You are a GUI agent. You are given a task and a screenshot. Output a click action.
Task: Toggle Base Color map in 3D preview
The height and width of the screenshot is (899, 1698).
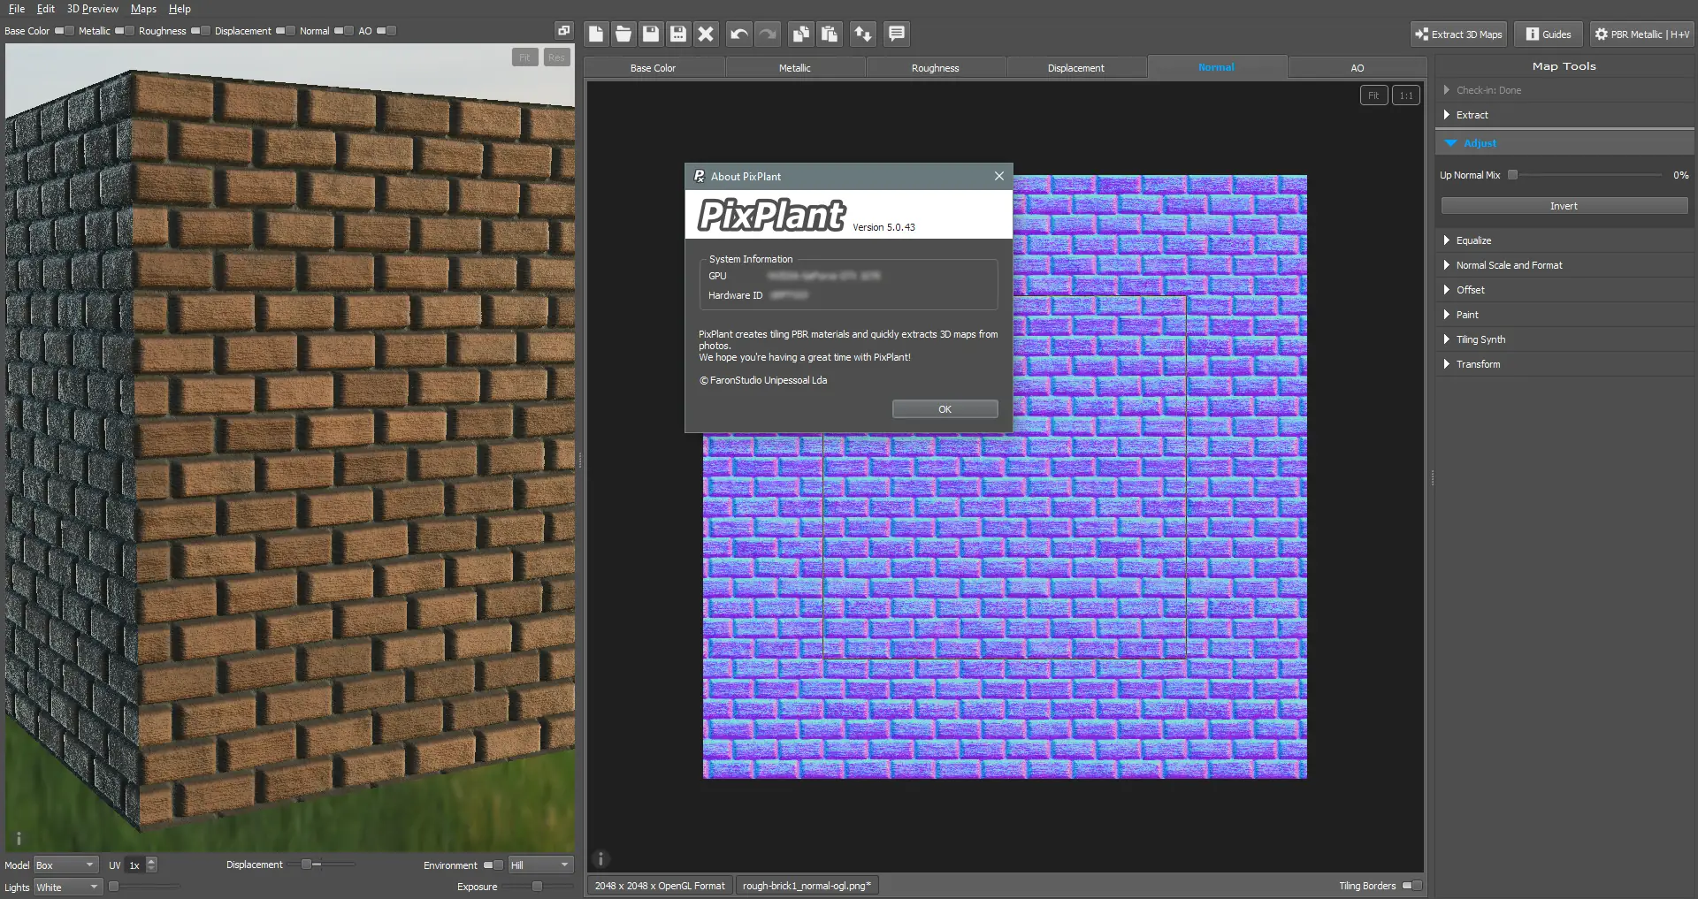pos(65,31)
